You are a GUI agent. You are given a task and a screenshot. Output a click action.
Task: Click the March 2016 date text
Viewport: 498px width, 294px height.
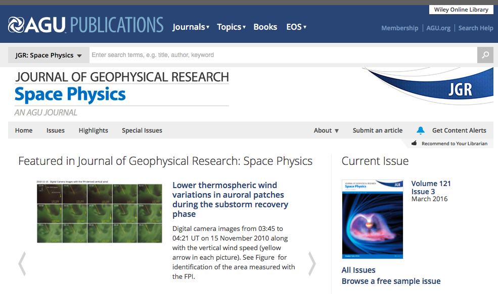click(429, 199)
